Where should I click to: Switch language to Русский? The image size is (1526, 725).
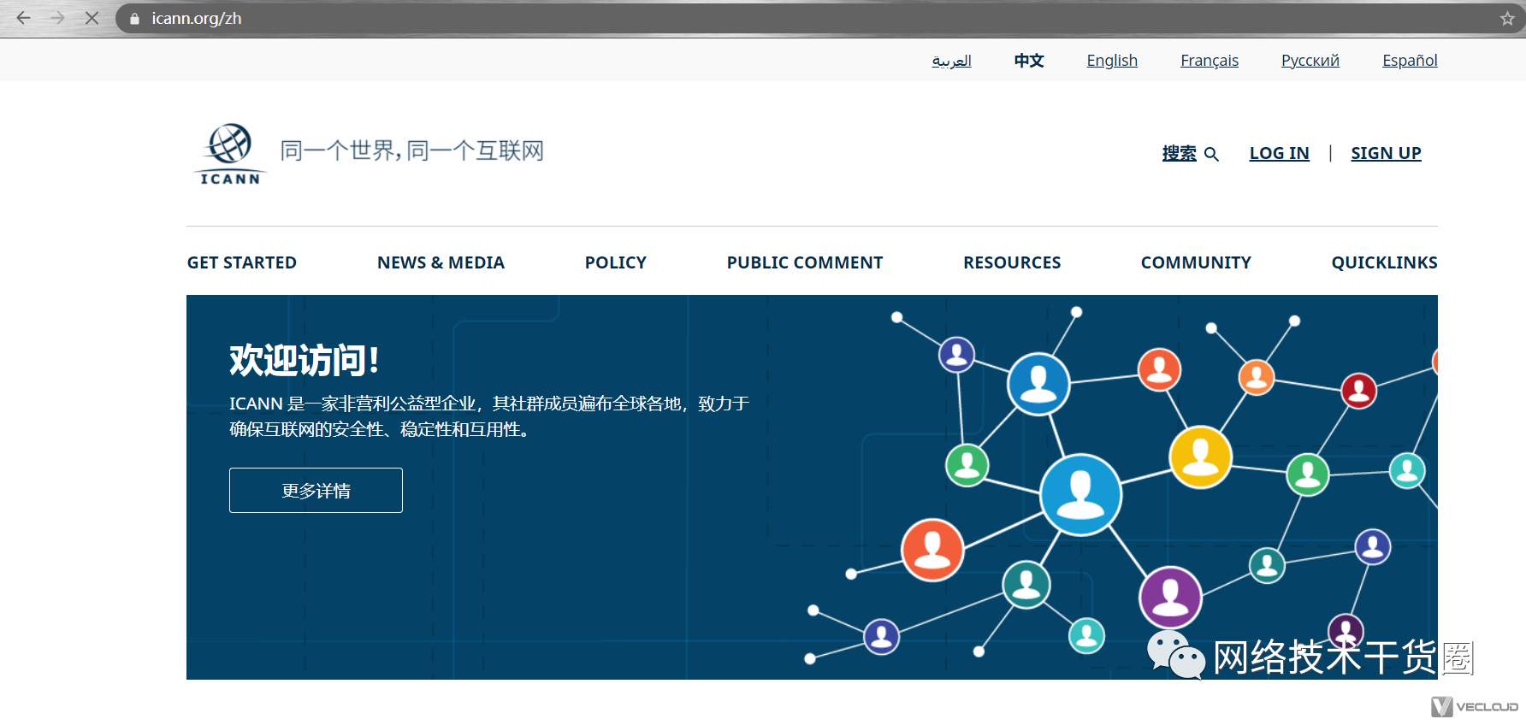click(1310, 61)
